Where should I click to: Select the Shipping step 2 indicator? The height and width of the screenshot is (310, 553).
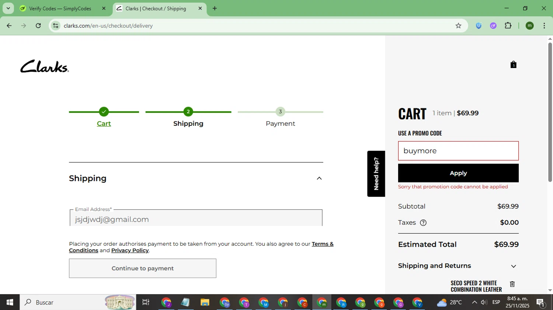(188, 111)
